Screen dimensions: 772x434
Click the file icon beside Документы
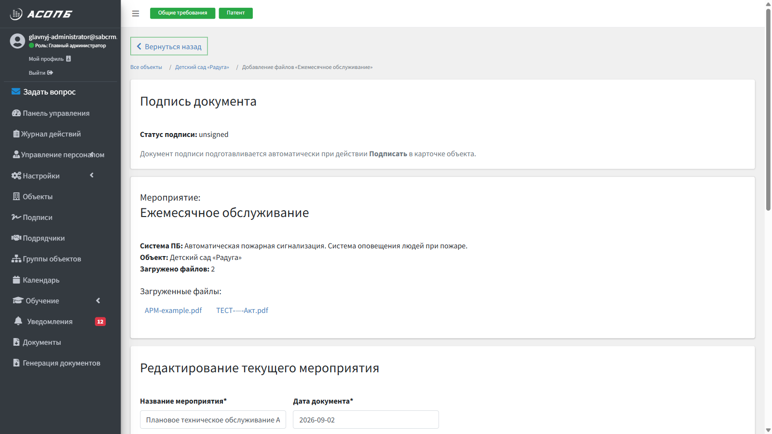[x=16, y=342]
